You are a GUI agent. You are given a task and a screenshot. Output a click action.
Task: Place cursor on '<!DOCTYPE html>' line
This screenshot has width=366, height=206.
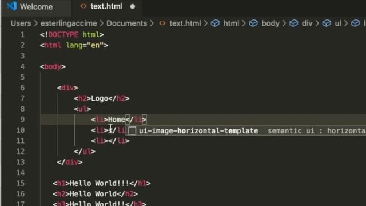click(x=72, y=35)
